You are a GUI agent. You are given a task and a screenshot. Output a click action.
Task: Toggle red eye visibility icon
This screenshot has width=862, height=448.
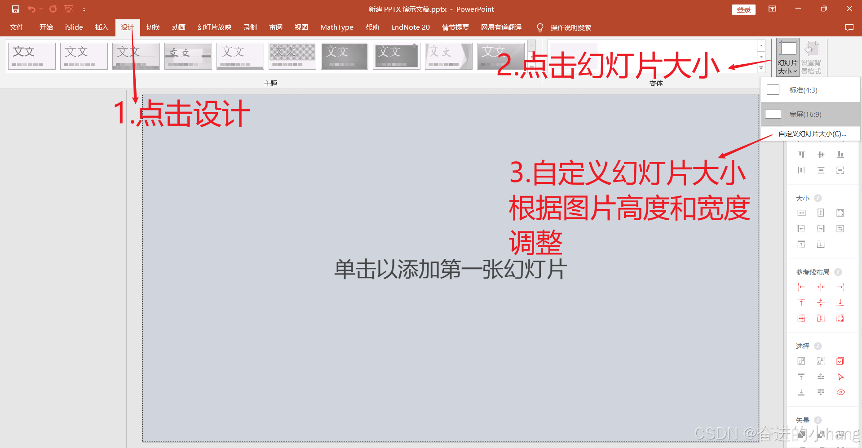pos(840,392)
